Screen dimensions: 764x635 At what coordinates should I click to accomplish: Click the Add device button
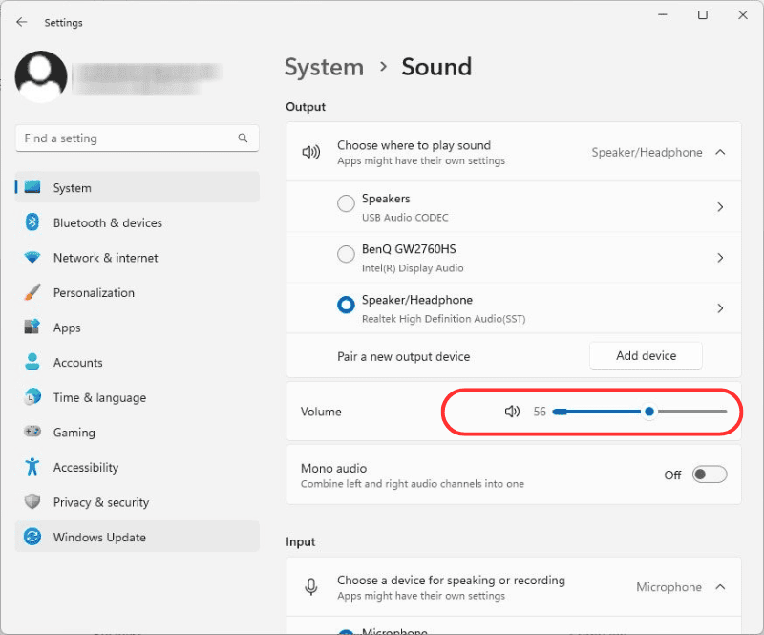point(646,355)
